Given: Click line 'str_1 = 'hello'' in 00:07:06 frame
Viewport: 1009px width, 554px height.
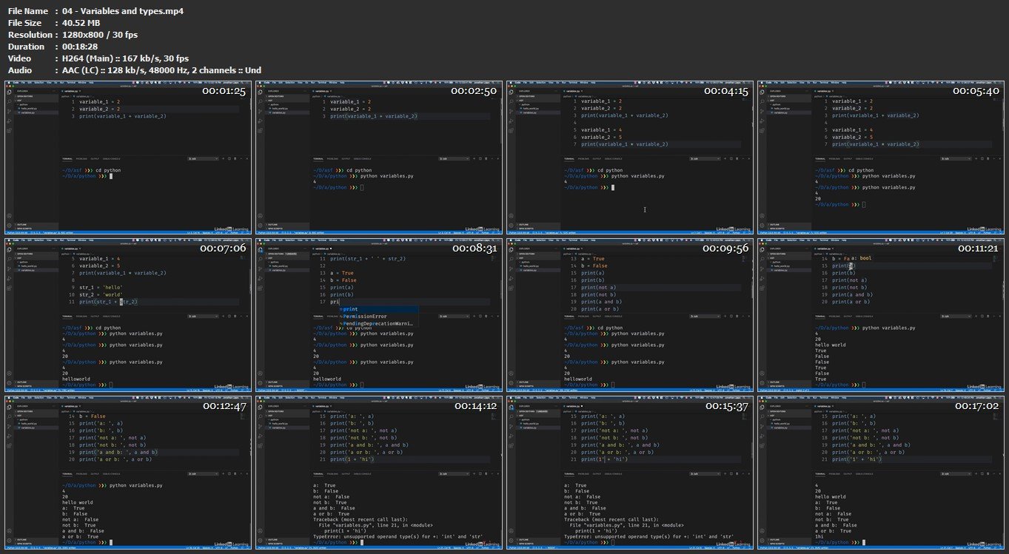Looking at the screenshot, I should click(100, 286).
